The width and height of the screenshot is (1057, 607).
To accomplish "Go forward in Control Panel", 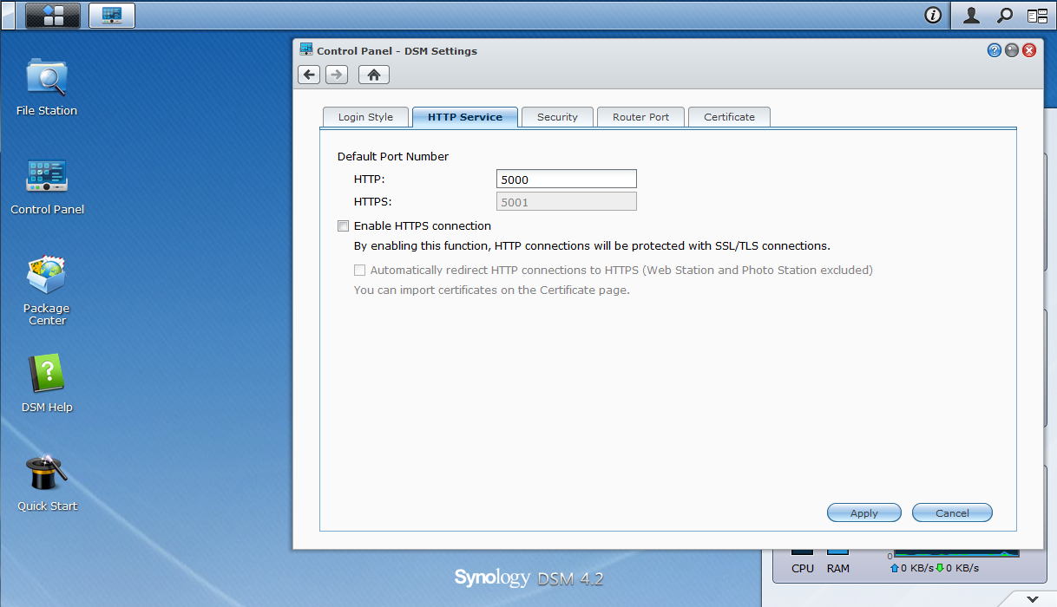I will click(x=337, y=75).
